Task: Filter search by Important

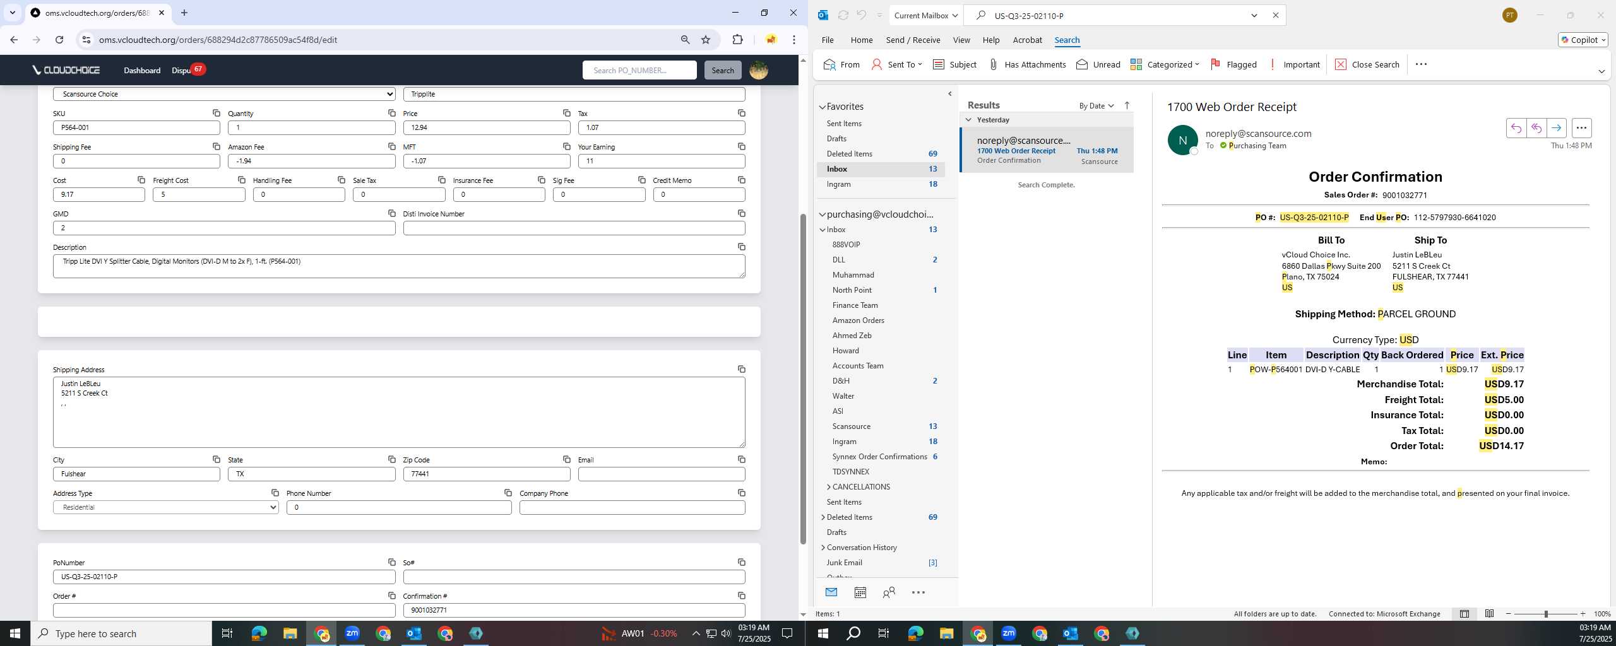Action: [x=1293, y=64]
